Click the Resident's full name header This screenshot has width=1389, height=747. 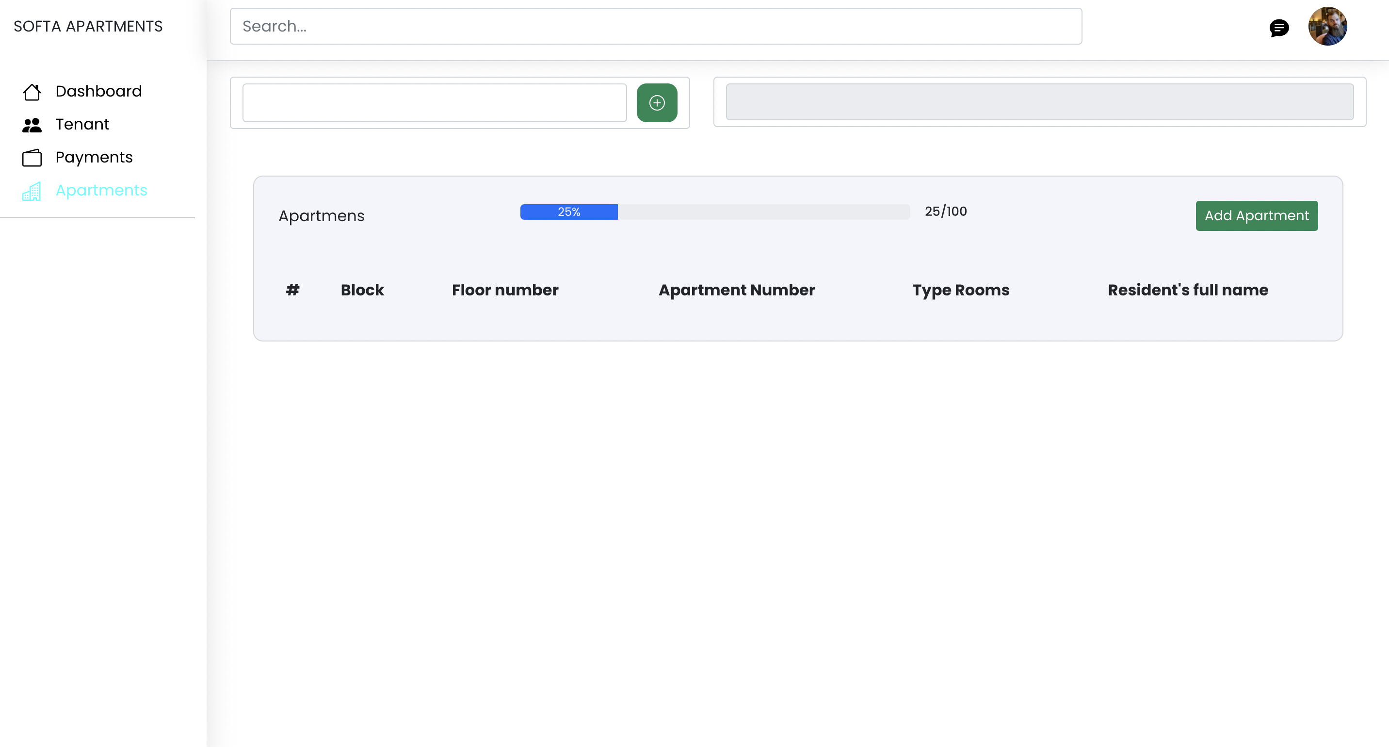[1187, 290]
